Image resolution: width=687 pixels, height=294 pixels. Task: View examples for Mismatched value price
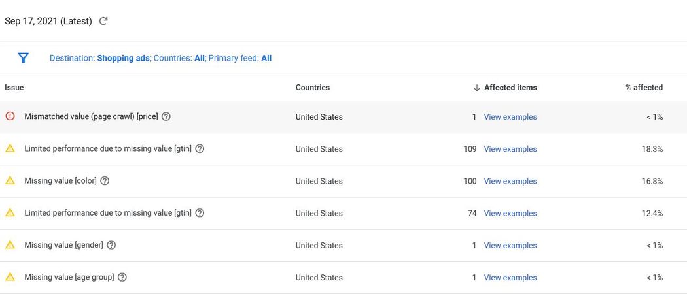[510, 117]
